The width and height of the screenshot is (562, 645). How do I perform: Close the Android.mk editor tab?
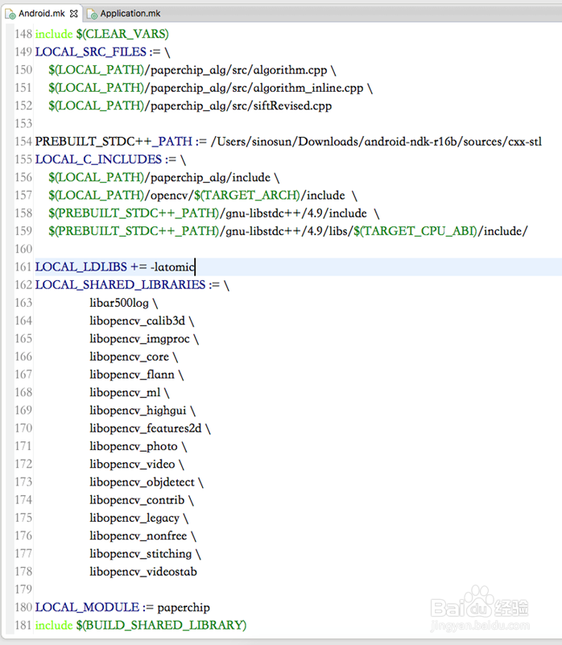(x=73, y=14)
